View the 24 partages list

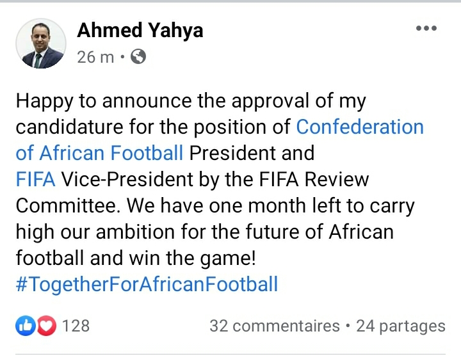400,326
